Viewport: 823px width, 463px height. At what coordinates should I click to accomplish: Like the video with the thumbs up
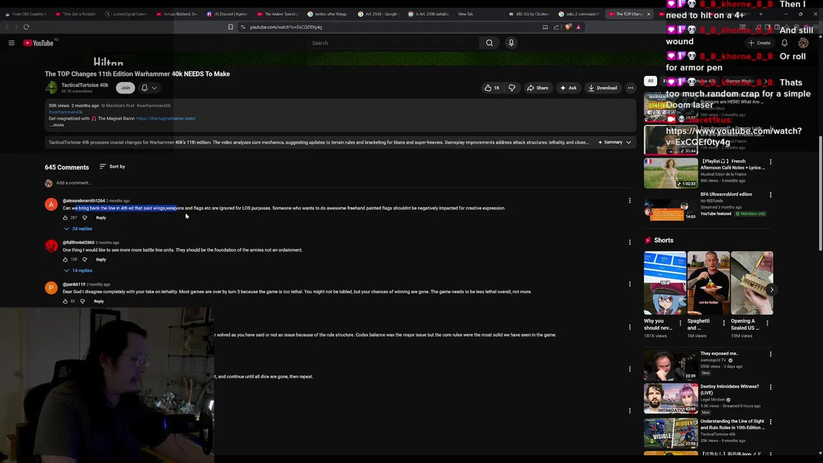(493, 88)
